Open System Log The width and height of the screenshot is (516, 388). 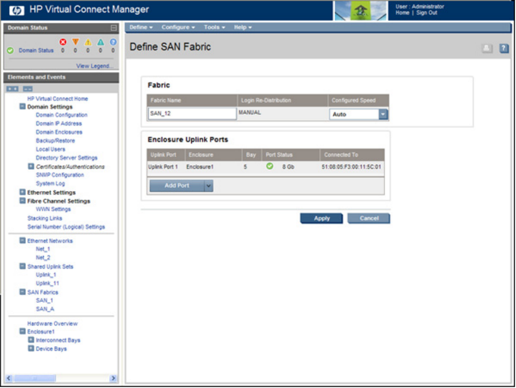click(x=51, y=183)
